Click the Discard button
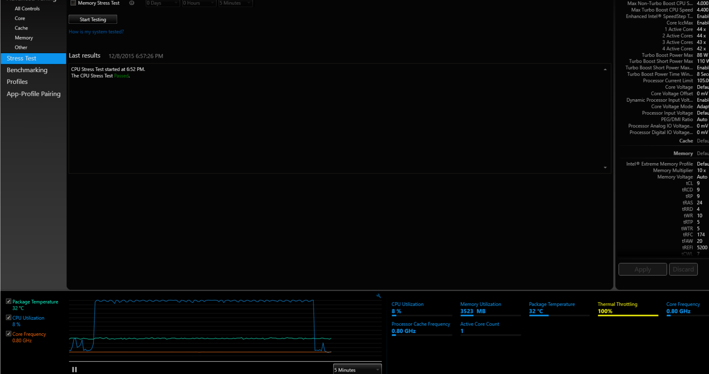Screen dimensions: 709x374 683,269
